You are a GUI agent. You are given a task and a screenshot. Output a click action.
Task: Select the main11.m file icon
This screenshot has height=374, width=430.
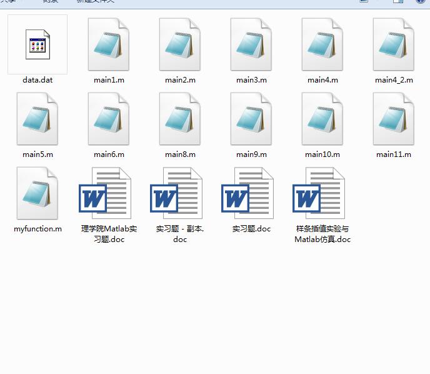(394, 119)
